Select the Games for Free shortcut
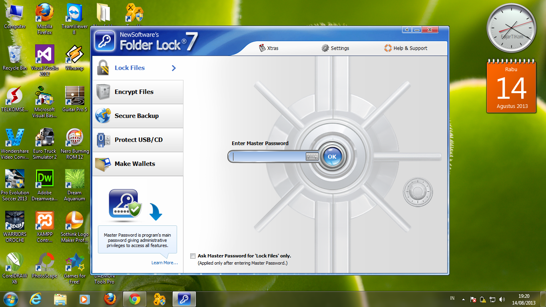The width and height of the screenshot is (546, 307). pyautogui.click(x=74, y=269)
